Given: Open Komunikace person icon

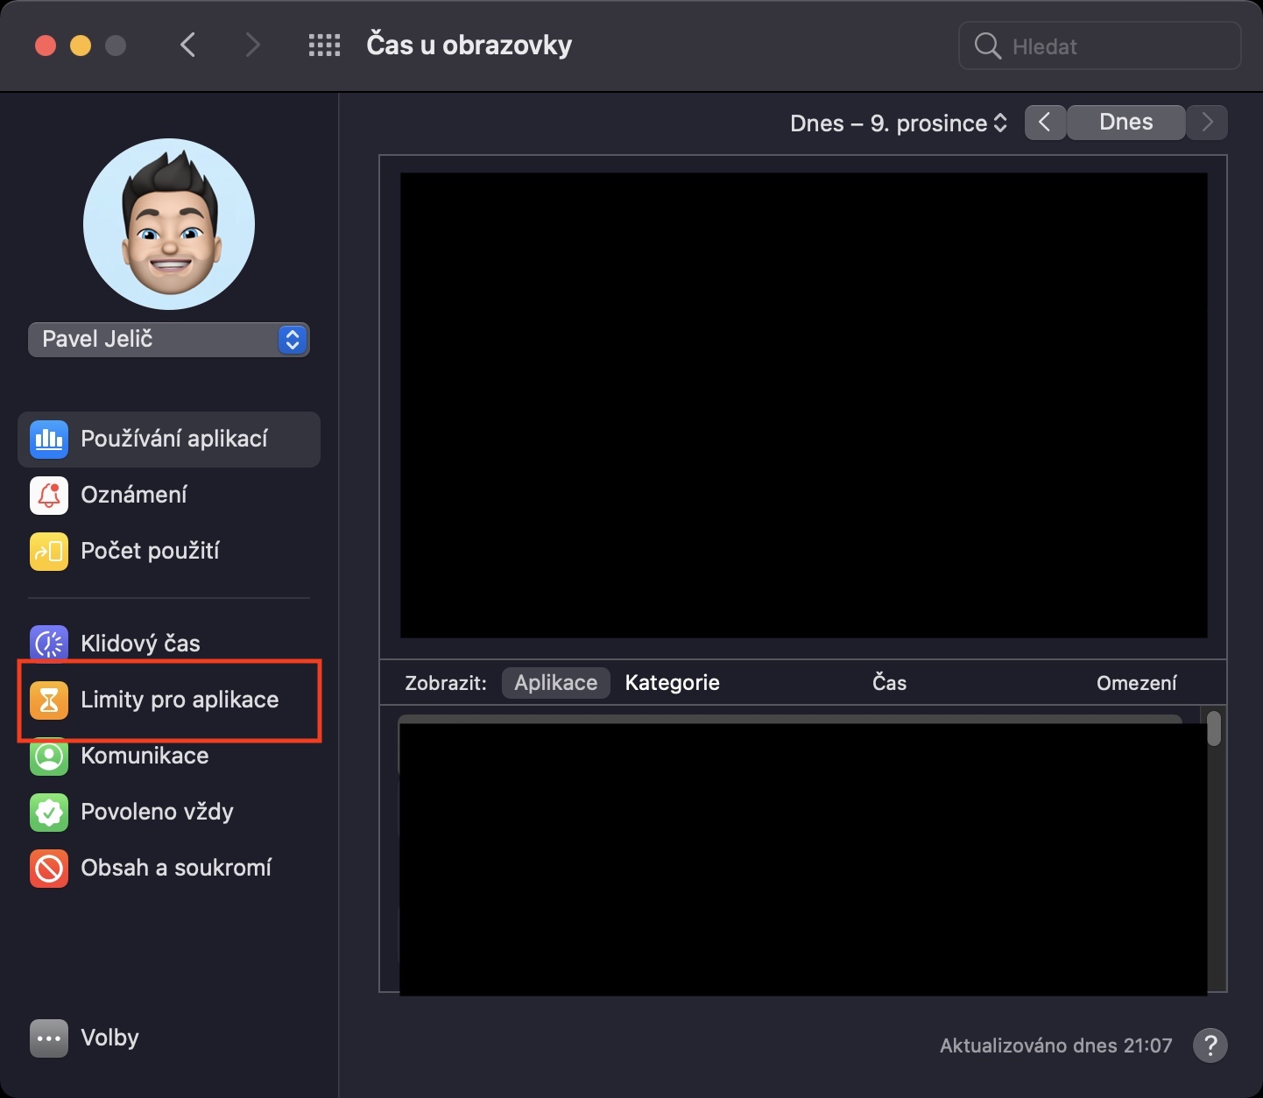Looking at the screenshot, I should click(49, 757).
